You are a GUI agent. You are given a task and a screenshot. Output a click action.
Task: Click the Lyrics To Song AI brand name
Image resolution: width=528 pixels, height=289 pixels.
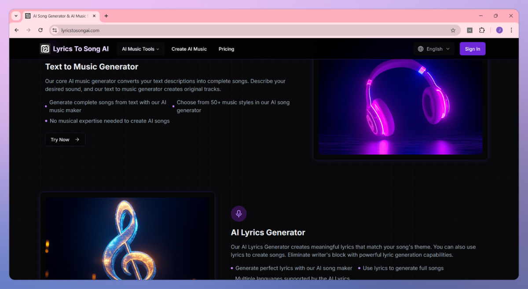coord(81,49)
